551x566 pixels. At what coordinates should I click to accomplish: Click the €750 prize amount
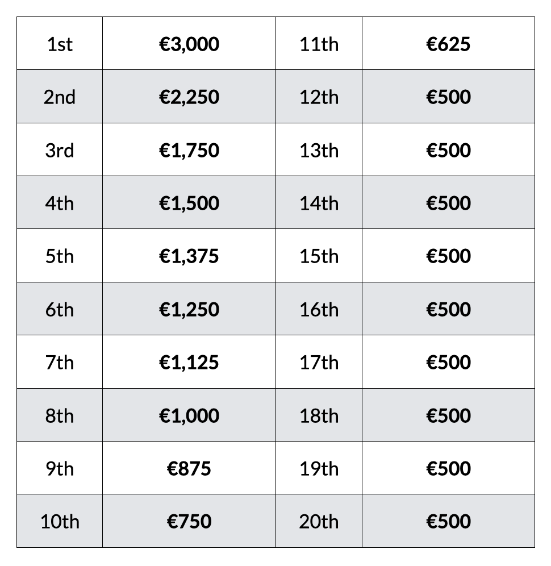[189, 521]
